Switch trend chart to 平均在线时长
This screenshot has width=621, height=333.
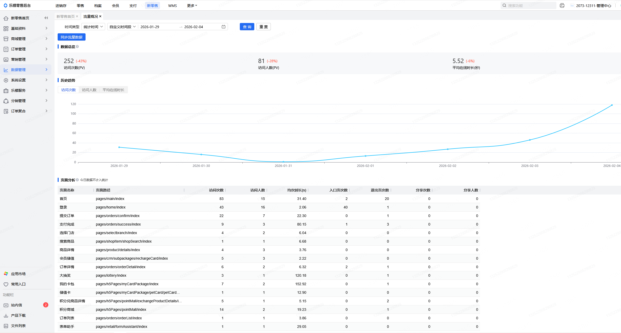(113, 90)
